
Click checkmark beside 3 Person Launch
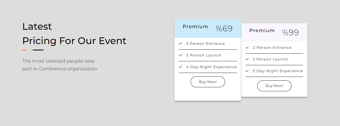pos(180,55)
